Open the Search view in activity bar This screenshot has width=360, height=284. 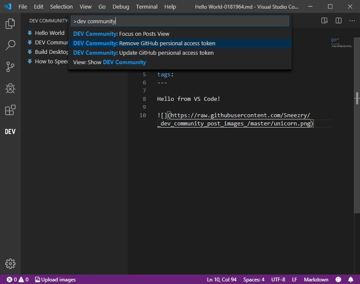[x=10, y=45]
